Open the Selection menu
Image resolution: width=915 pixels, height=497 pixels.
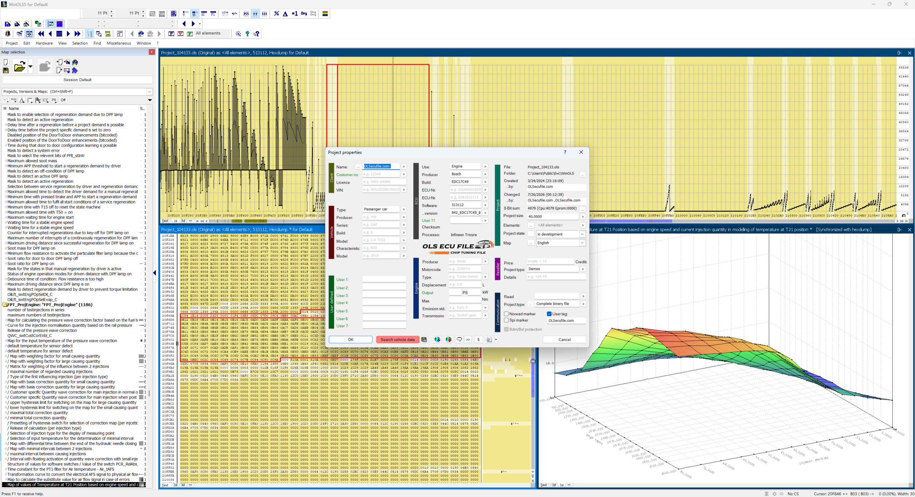[x=80, y=43]
